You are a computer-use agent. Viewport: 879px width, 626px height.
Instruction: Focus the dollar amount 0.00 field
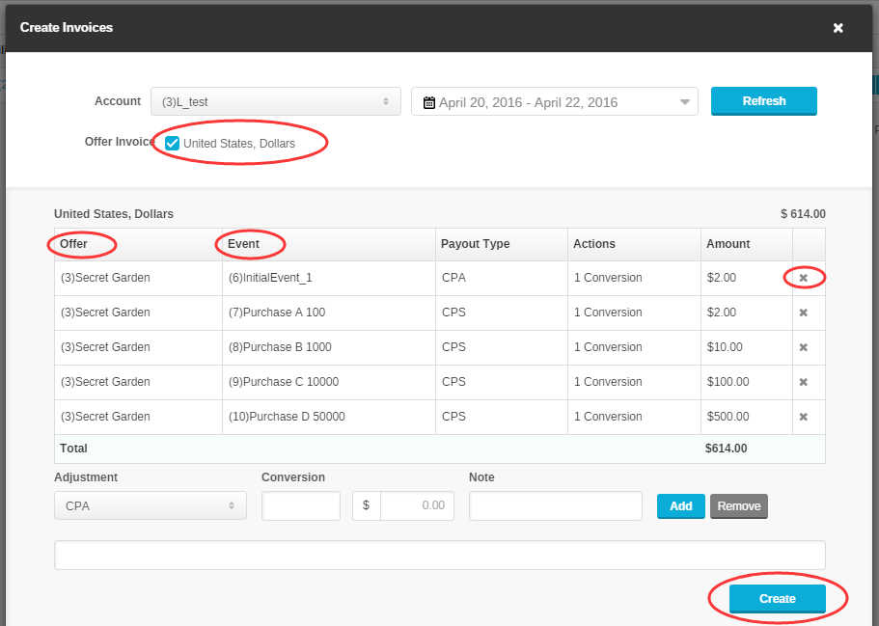click(417, 505)
